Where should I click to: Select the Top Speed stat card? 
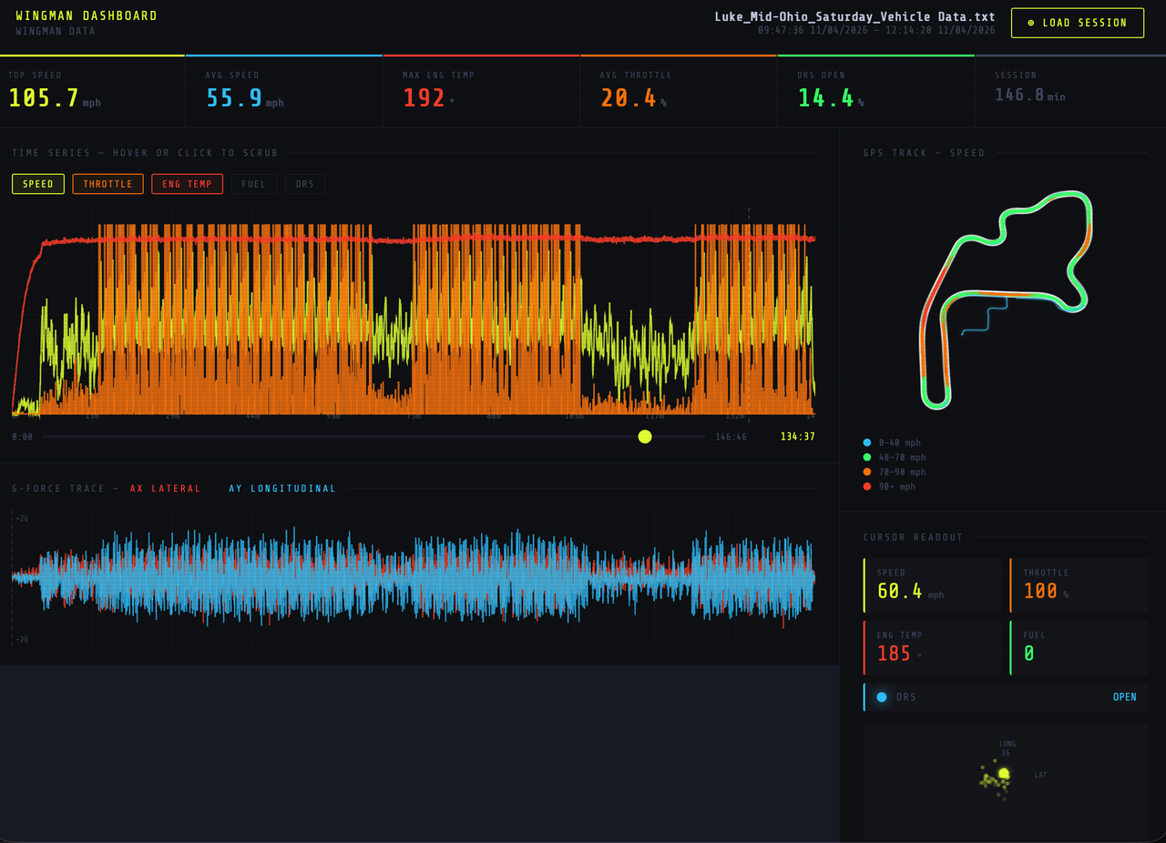[93, 91]
